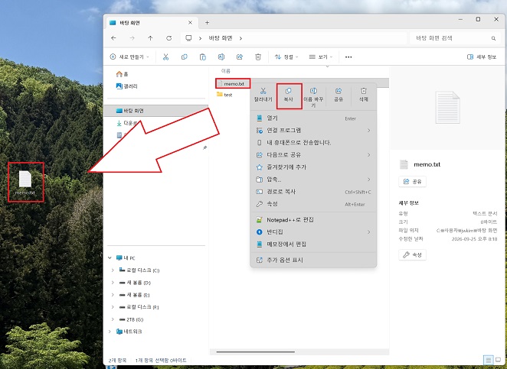Click 이름 바꾸기 (Rename) in the context menu
Viewport: 507px width, 369px height.
click(313, 98)
